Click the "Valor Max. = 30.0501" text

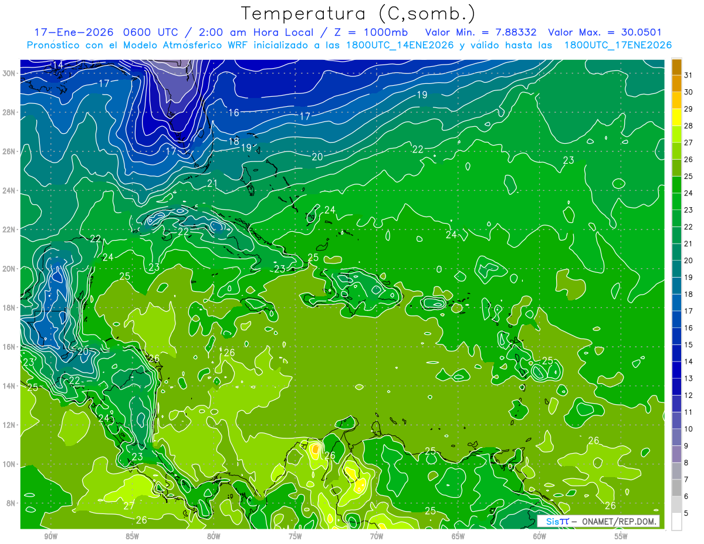coord(605,32)
